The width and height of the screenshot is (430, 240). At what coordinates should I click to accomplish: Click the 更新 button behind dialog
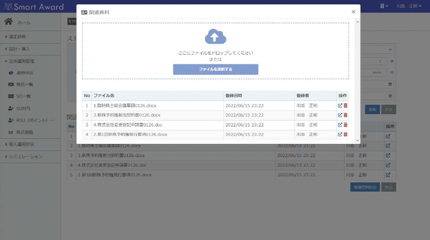coord(372,109)
